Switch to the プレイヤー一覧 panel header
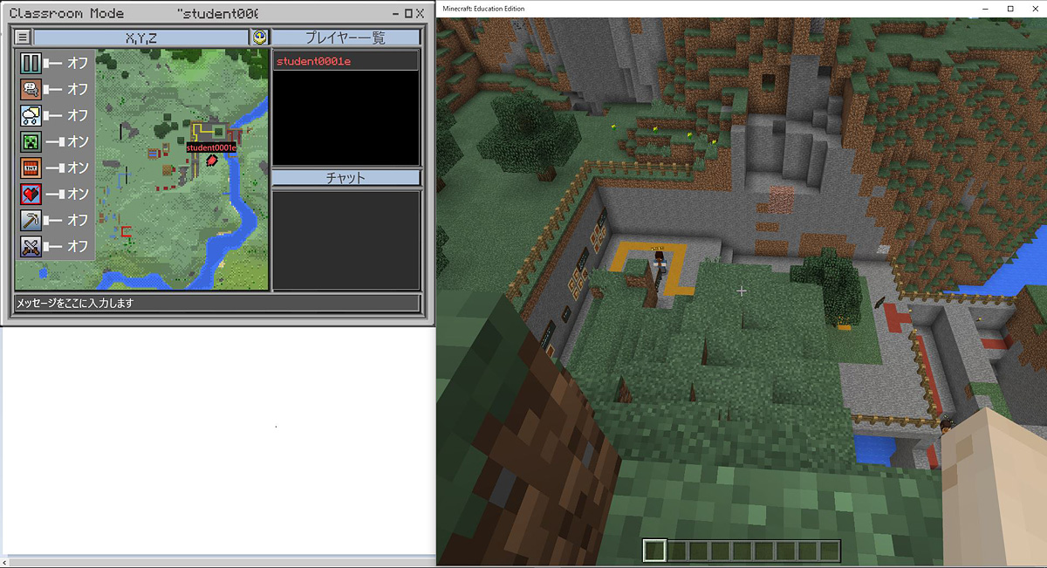 (346, 38)
